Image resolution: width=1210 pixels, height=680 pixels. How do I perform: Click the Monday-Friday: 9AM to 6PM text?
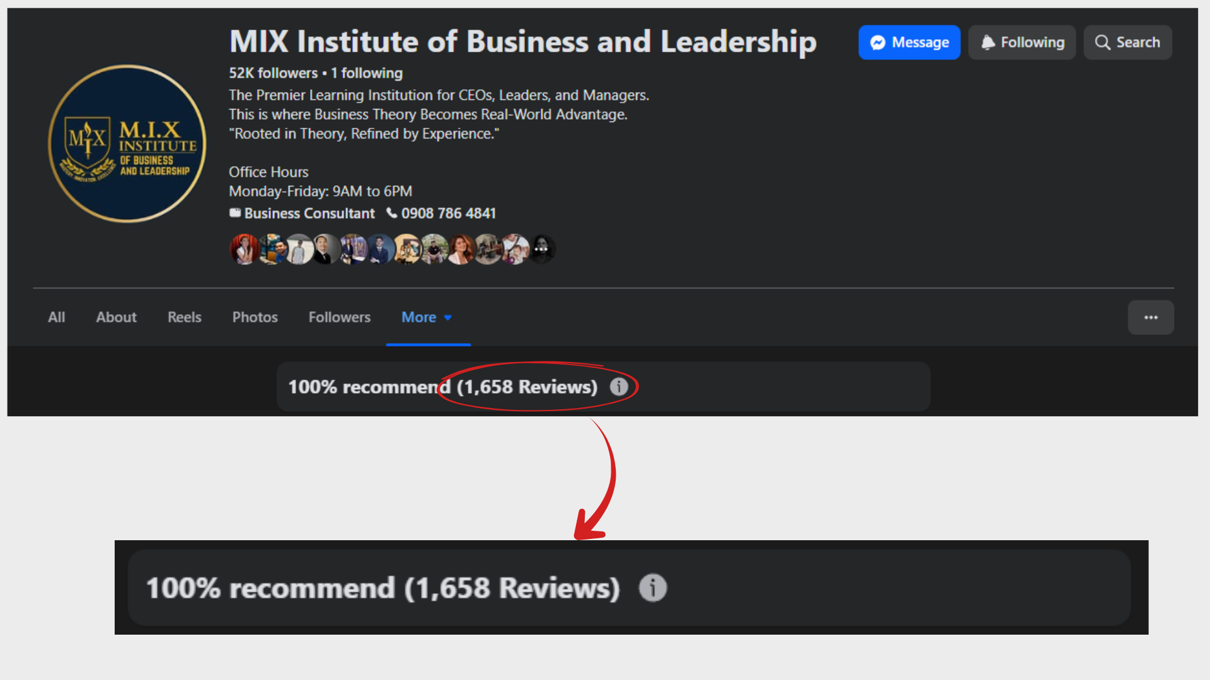pos(320,191)
